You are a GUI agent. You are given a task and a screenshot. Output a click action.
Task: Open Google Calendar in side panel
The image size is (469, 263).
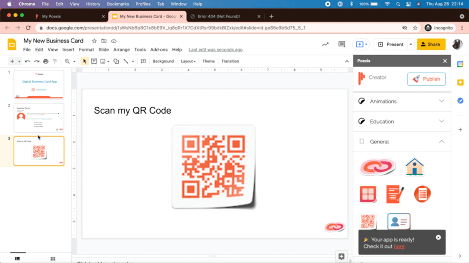[460, 64]
